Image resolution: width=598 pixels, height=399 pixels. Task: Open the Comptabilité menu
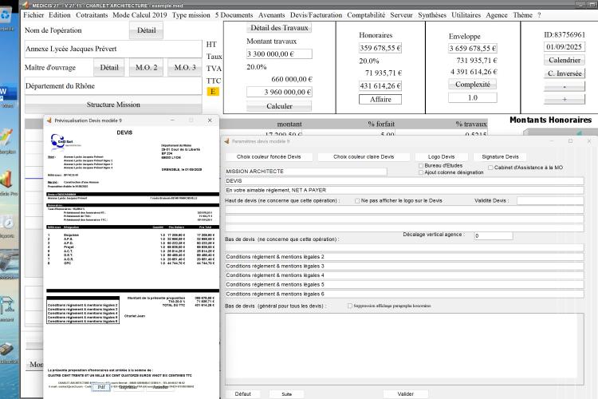[x=366, y=15]
